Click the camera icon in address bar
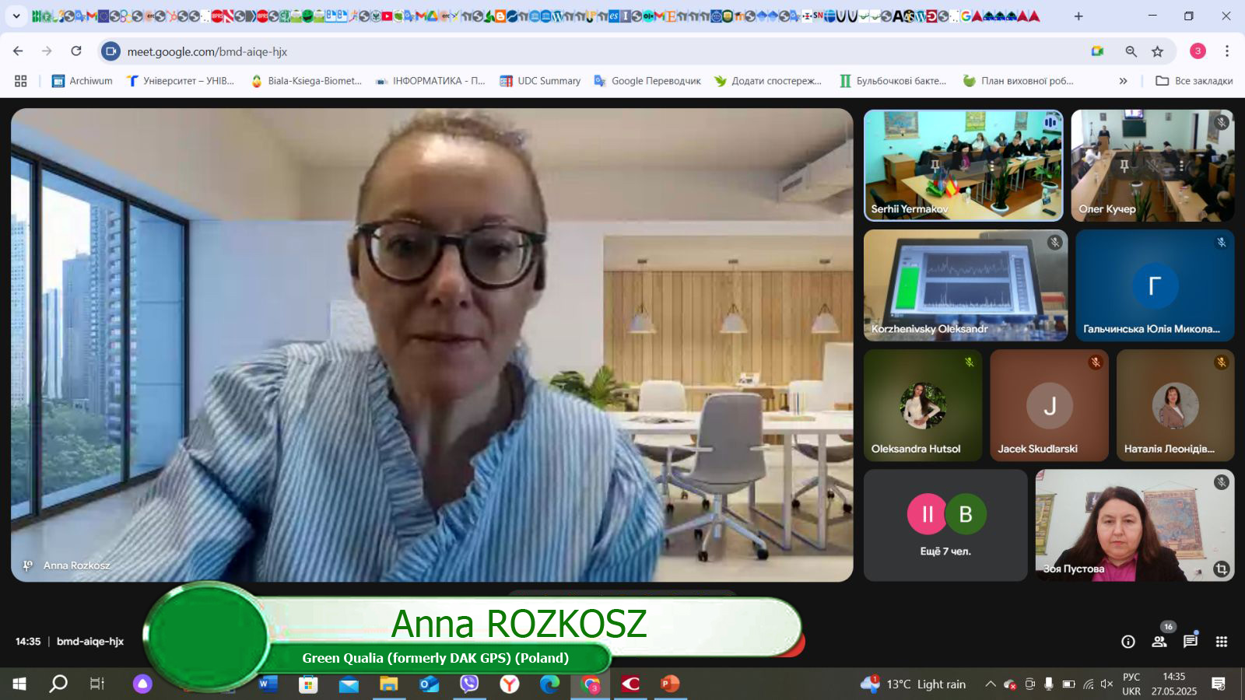Image resolution: width=1245 pixels, height=700 pixels. [1097, 51]
